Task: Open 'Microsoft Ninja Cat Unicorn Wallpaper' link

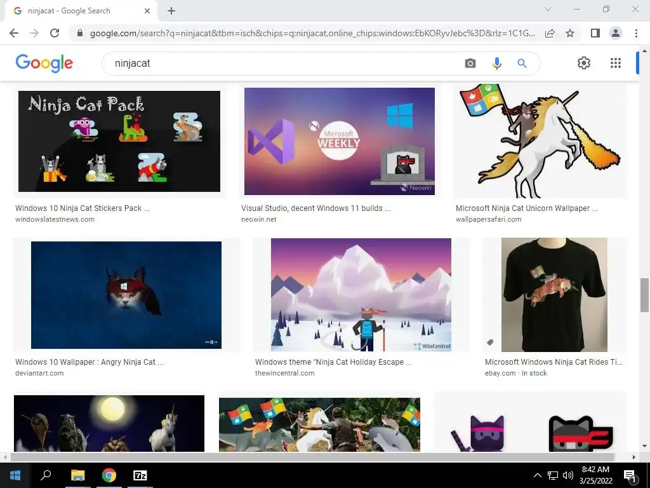Action: coord(527,208)
